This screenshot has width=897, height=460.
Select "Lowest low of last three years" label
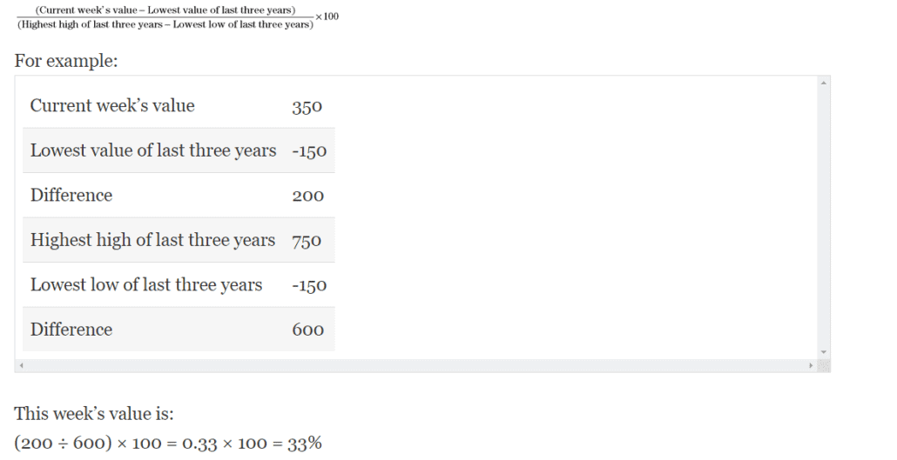click(x=146, y=285)
